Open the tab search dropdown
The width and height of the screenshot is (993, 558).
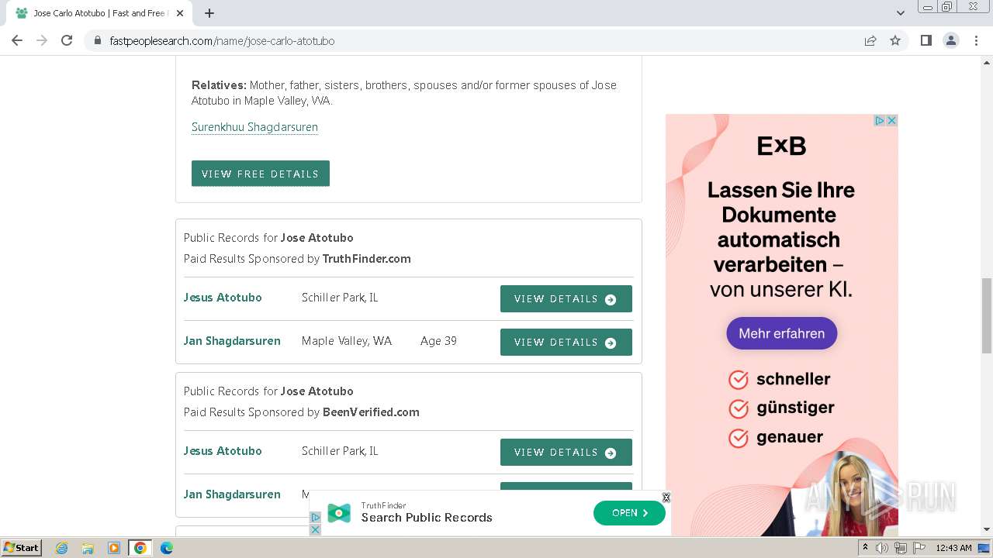pos(900,13)
